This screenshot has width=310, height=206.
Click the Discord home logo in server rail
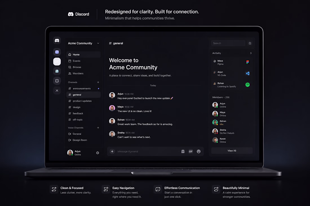(57, 40)
